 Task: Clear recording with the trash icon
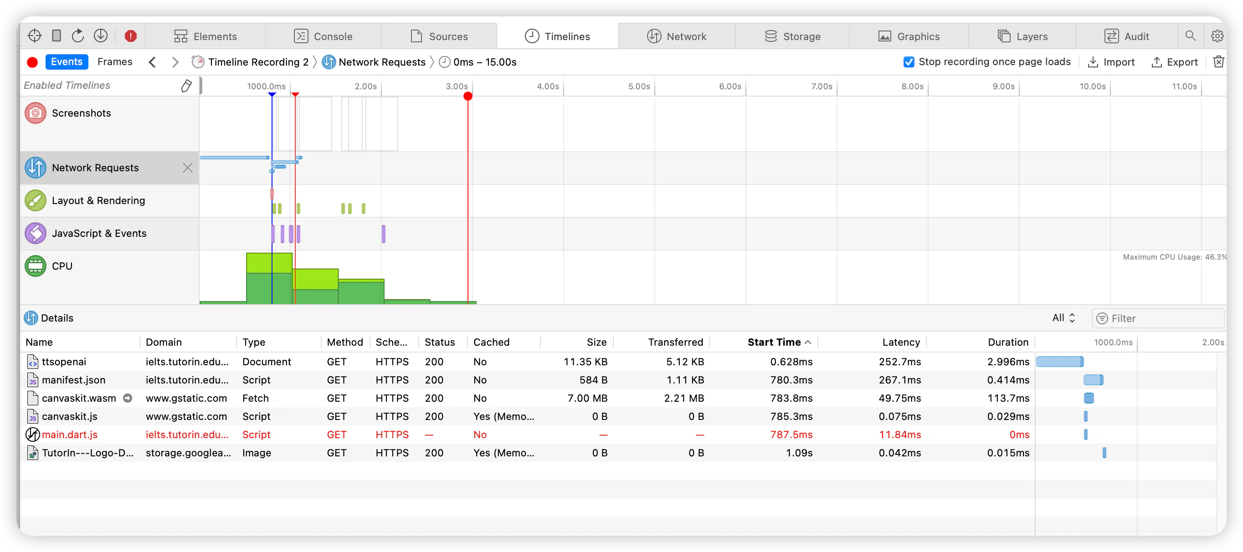click(x=1218, y=62)
